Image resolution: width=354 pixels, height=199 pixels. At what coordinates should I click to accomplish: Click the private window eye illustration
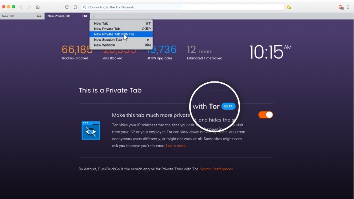91,131
